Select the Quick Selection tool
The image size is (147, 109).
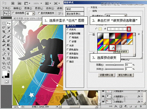tap(9, 27)
